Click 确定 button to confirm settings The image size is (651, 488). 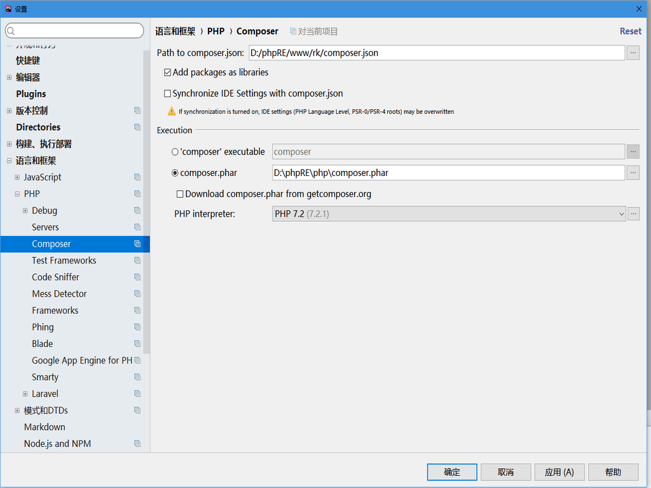(x=452, y=472)
